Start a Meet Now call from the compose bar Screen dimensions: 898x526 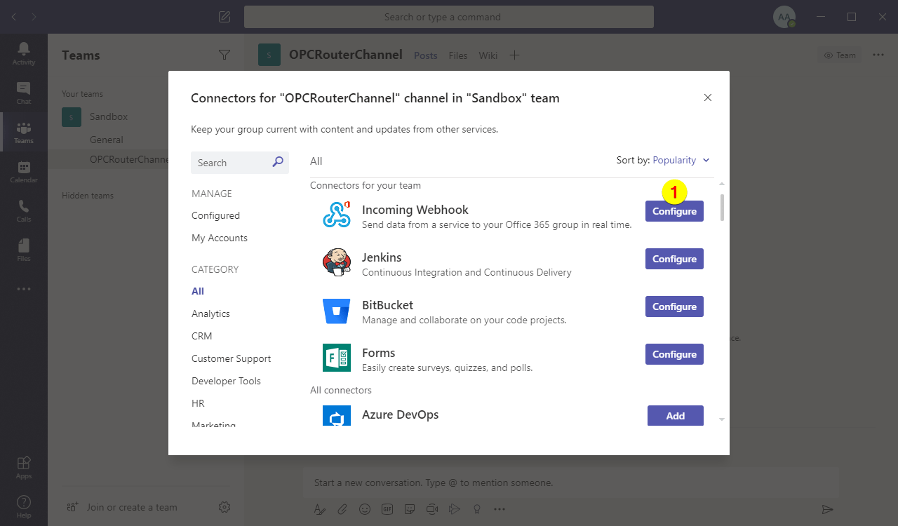coord(432,508)
